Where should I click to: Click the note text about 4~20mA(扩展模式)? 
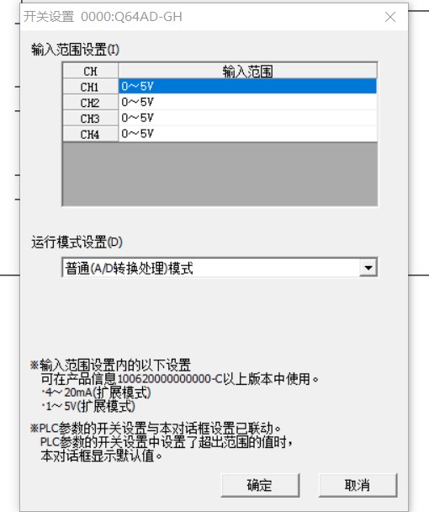(x=97, y=392)
